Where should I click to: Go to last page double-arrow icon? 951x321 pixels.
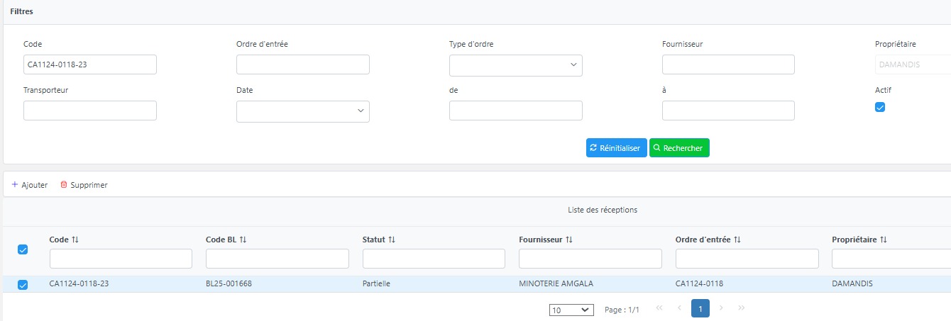742,308
